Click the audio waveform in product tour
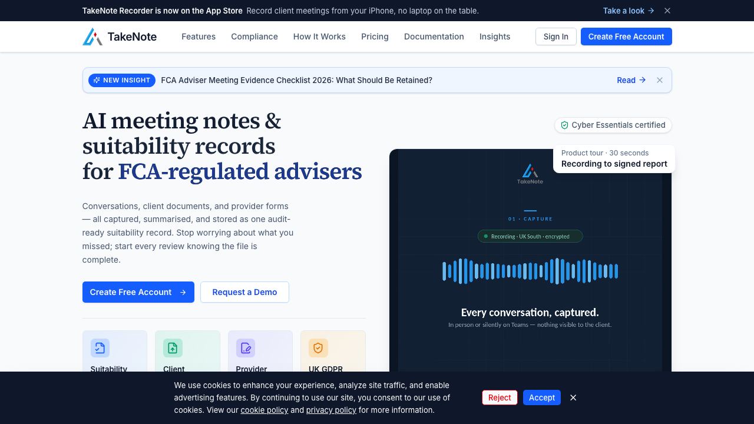Screen dimensions: 754x424 point(530,271)
